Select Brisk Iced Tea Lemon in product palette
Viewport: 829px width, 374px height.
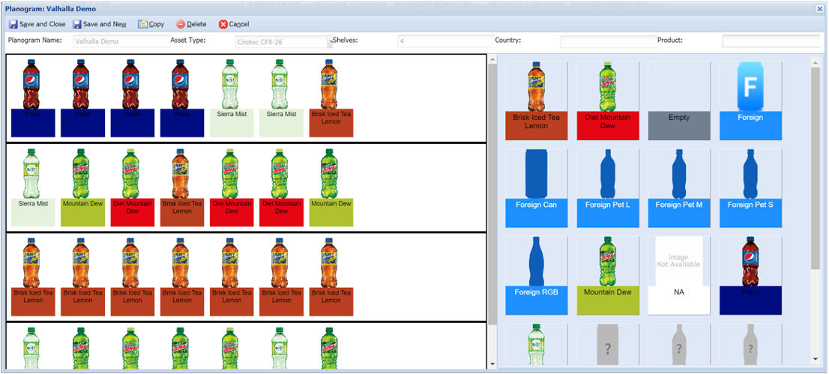coord(536,100)
